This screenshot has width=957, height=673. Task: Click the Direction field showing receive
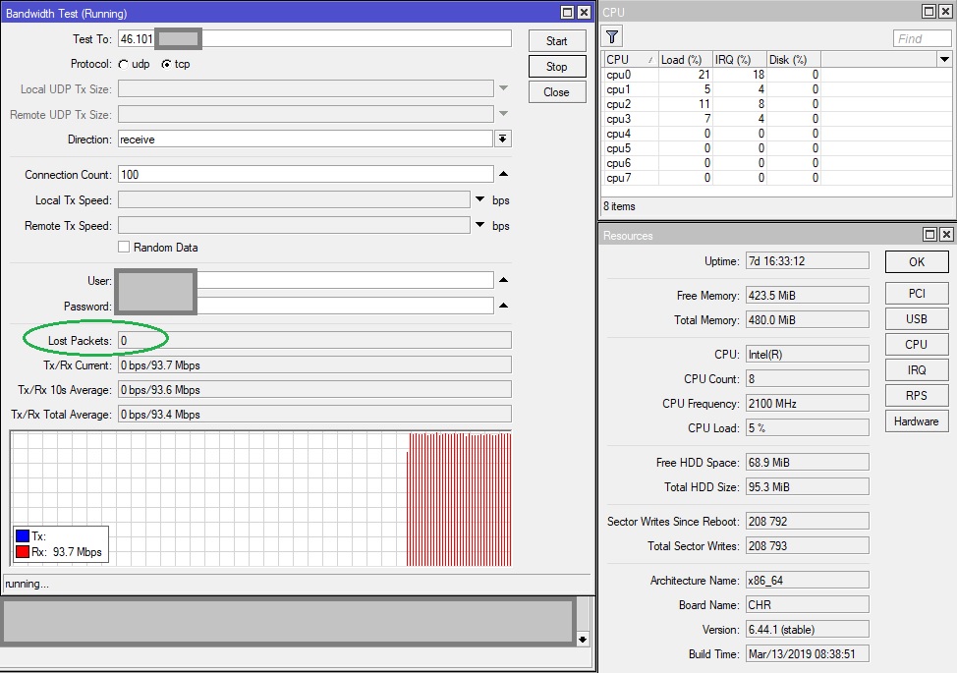pyautogui.click(x=306, y=140)
